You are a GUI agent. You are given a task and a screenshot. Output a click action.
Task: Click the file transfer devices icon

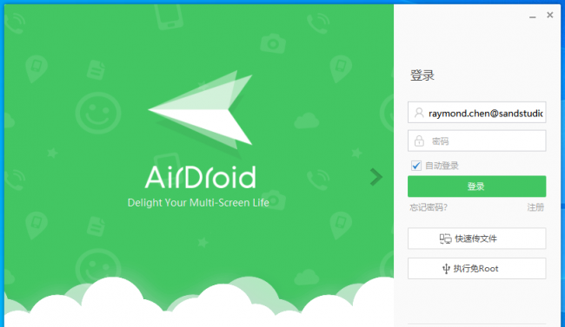(x=445, y=239)
